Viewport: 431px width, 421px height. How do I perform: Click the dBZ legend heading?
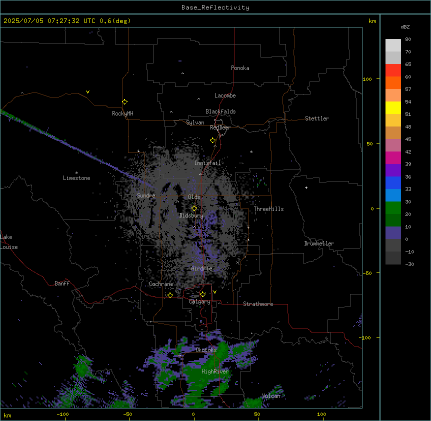tap(405, 26)
